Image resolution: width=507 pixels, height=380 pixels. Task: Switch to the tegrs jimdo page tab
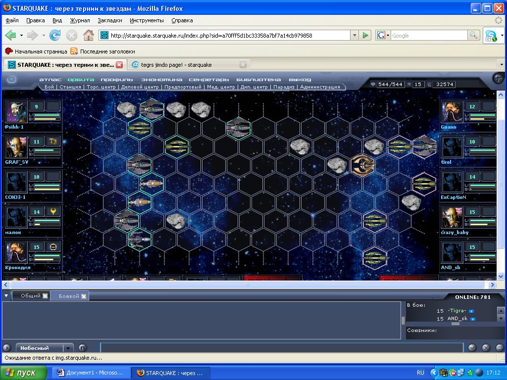click(183, 65)
